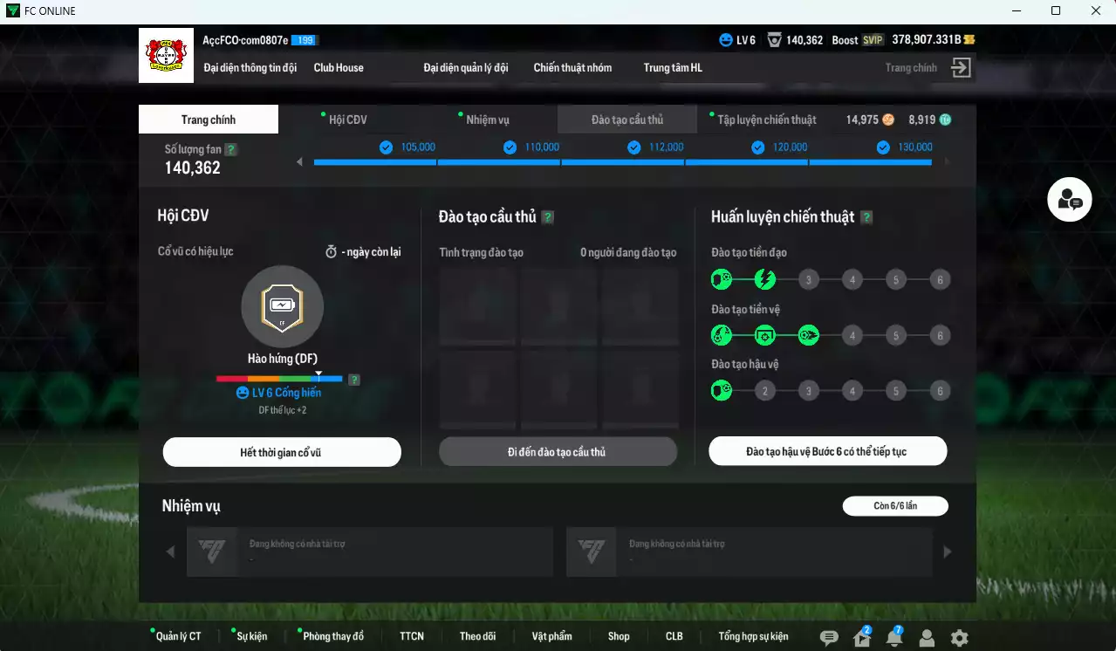Viewport: 1116px width, 651px height.
Task: Click the Bayer Leverkusen club crest
Action: coord(166,56)
